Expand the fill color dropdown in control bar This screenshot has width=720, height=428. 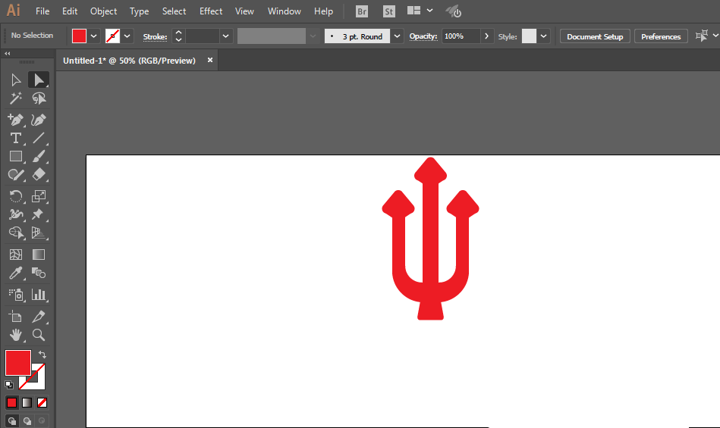93,36
